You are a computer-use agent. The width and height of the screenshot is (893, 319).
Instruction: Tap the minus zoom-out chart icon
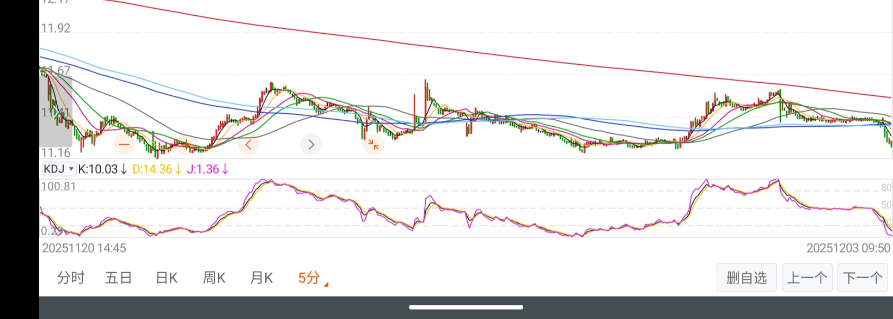[x=124, y=144]
